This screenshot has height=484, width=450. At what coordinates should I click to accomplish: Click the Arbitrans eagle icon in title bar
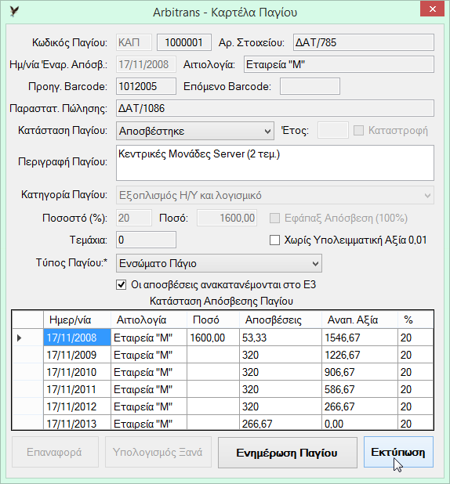pyautogui.click(x=14, y=12)
